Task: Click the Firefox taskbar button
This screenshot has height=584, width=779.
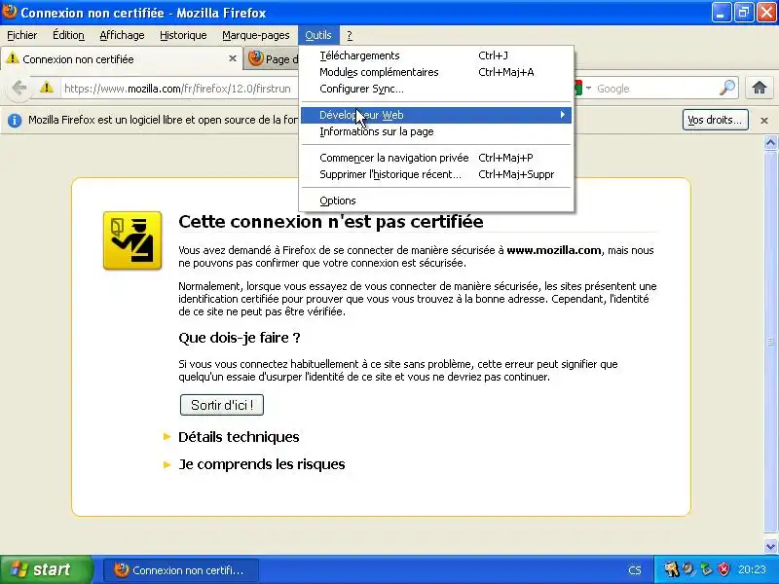Action: coord(181,570)
